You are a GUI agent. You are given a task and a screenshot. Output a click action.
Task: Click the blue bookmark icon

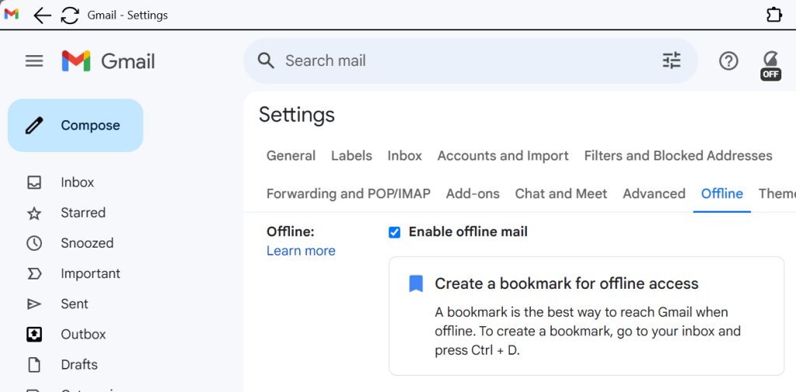(x=416, y=284)
